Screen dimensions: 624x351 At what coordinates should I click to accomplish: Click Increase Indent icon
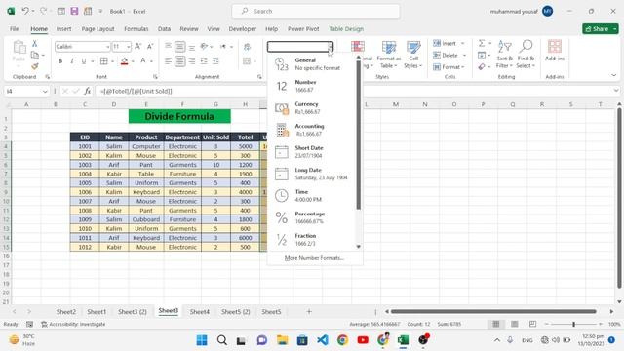coord(215,60)
